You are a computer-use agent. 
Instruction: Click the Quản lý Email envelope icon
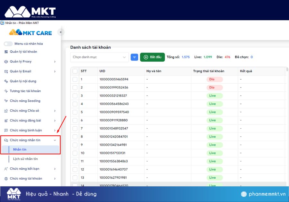[6, 72]
